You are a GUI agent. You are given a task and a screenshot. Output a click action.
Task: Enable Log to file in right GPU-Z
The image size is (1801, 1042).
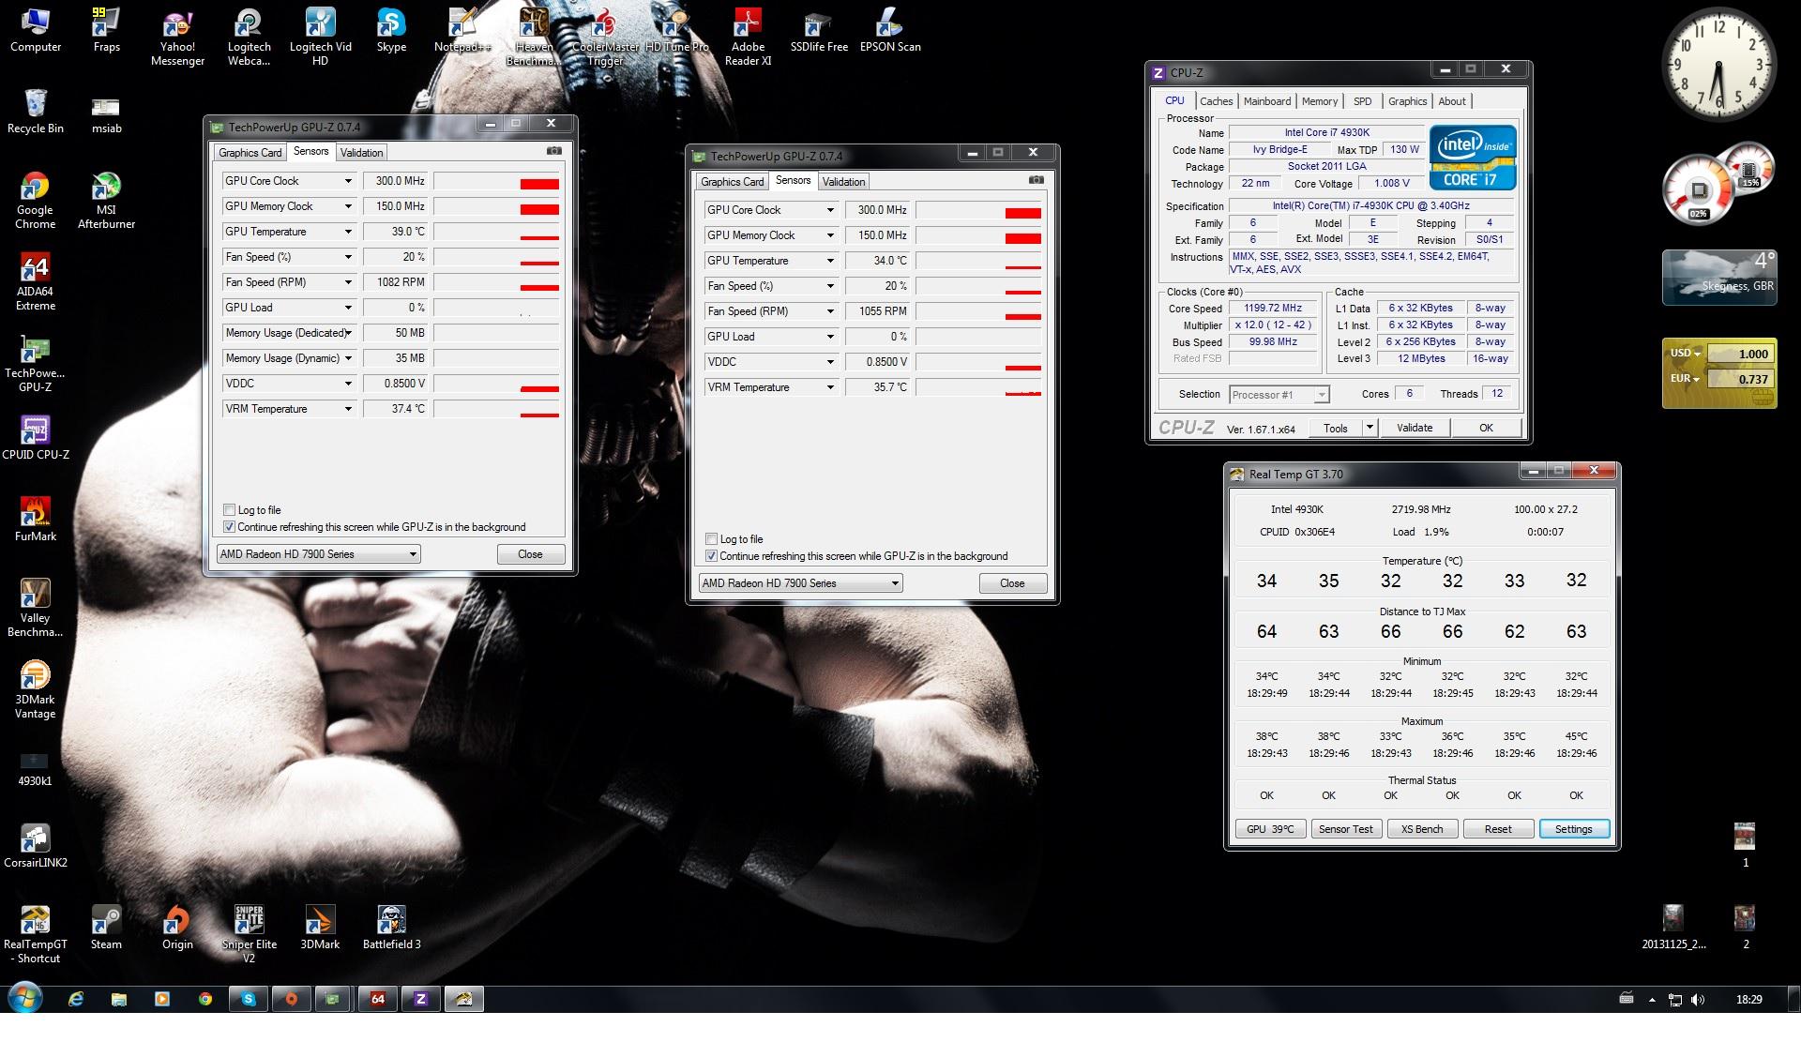pyautogui.click(x=711, y=539)
